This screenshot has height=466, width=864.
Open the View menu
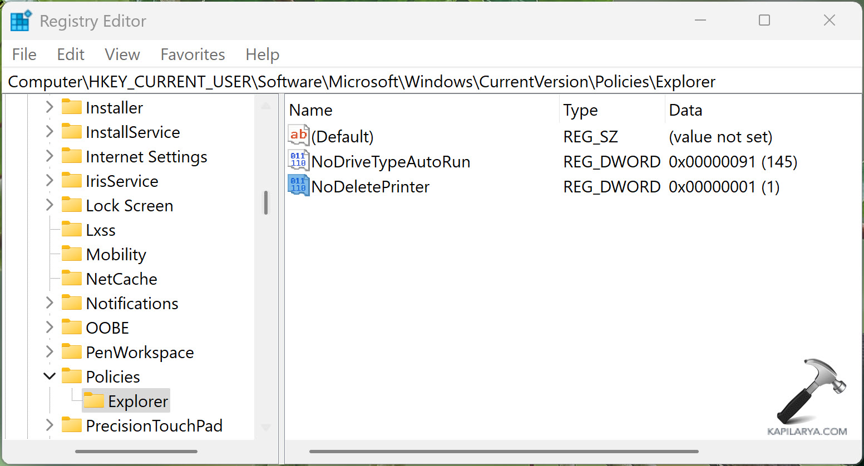click(x=122, y=54)
